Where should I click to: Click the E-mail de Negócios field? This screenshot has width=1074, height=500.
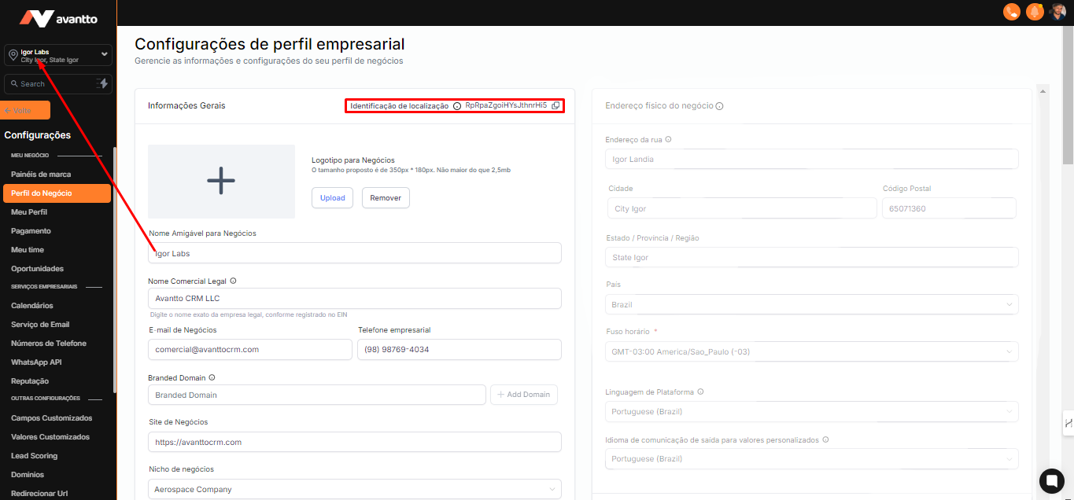tap(249, 349)
